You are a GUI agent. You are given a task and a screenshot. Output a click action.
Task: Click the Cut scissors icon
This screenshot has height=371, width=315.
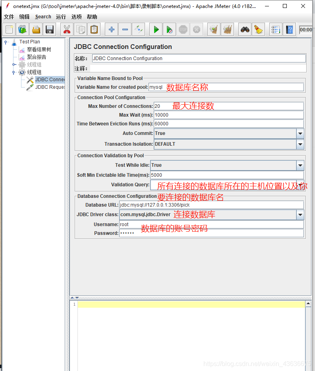tap(67, 29)
